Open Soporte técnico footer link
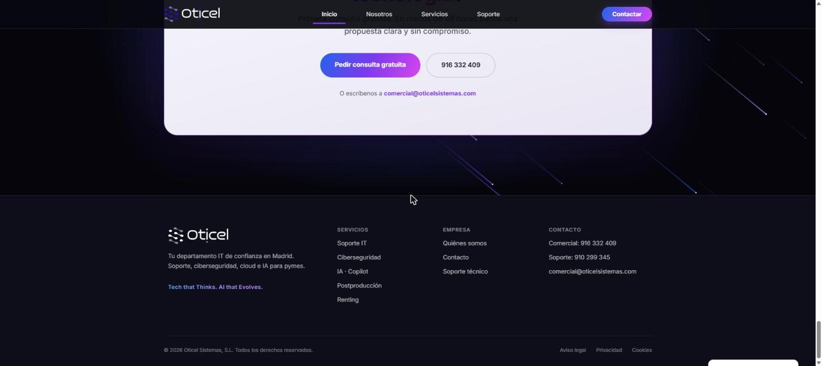This screenshot has width=822, height=366. tap(465, 271)
